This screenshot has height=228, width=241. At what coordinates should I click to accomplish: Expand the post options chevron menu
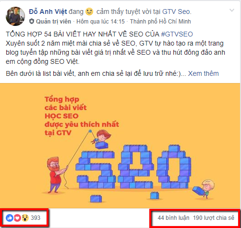232,11
